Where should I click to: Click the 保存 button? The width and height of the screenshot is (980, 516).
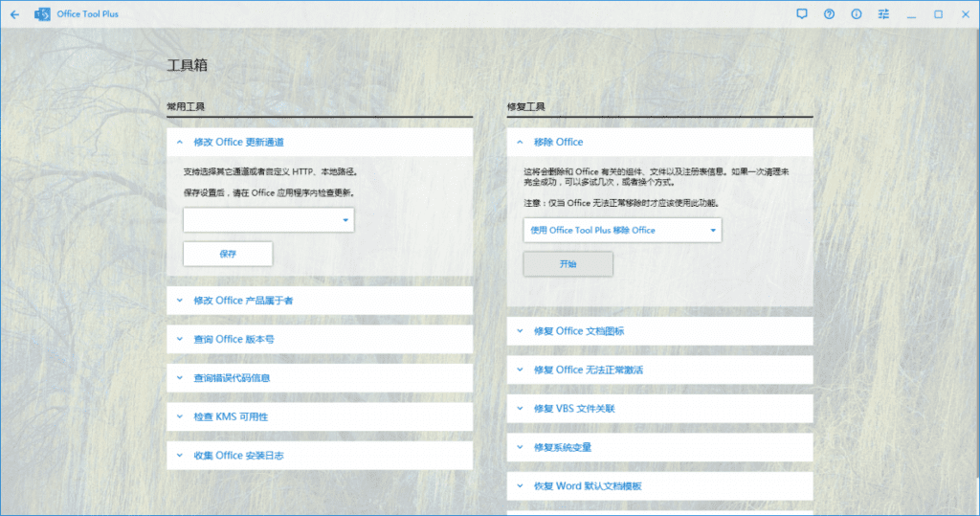click(228, 254)
